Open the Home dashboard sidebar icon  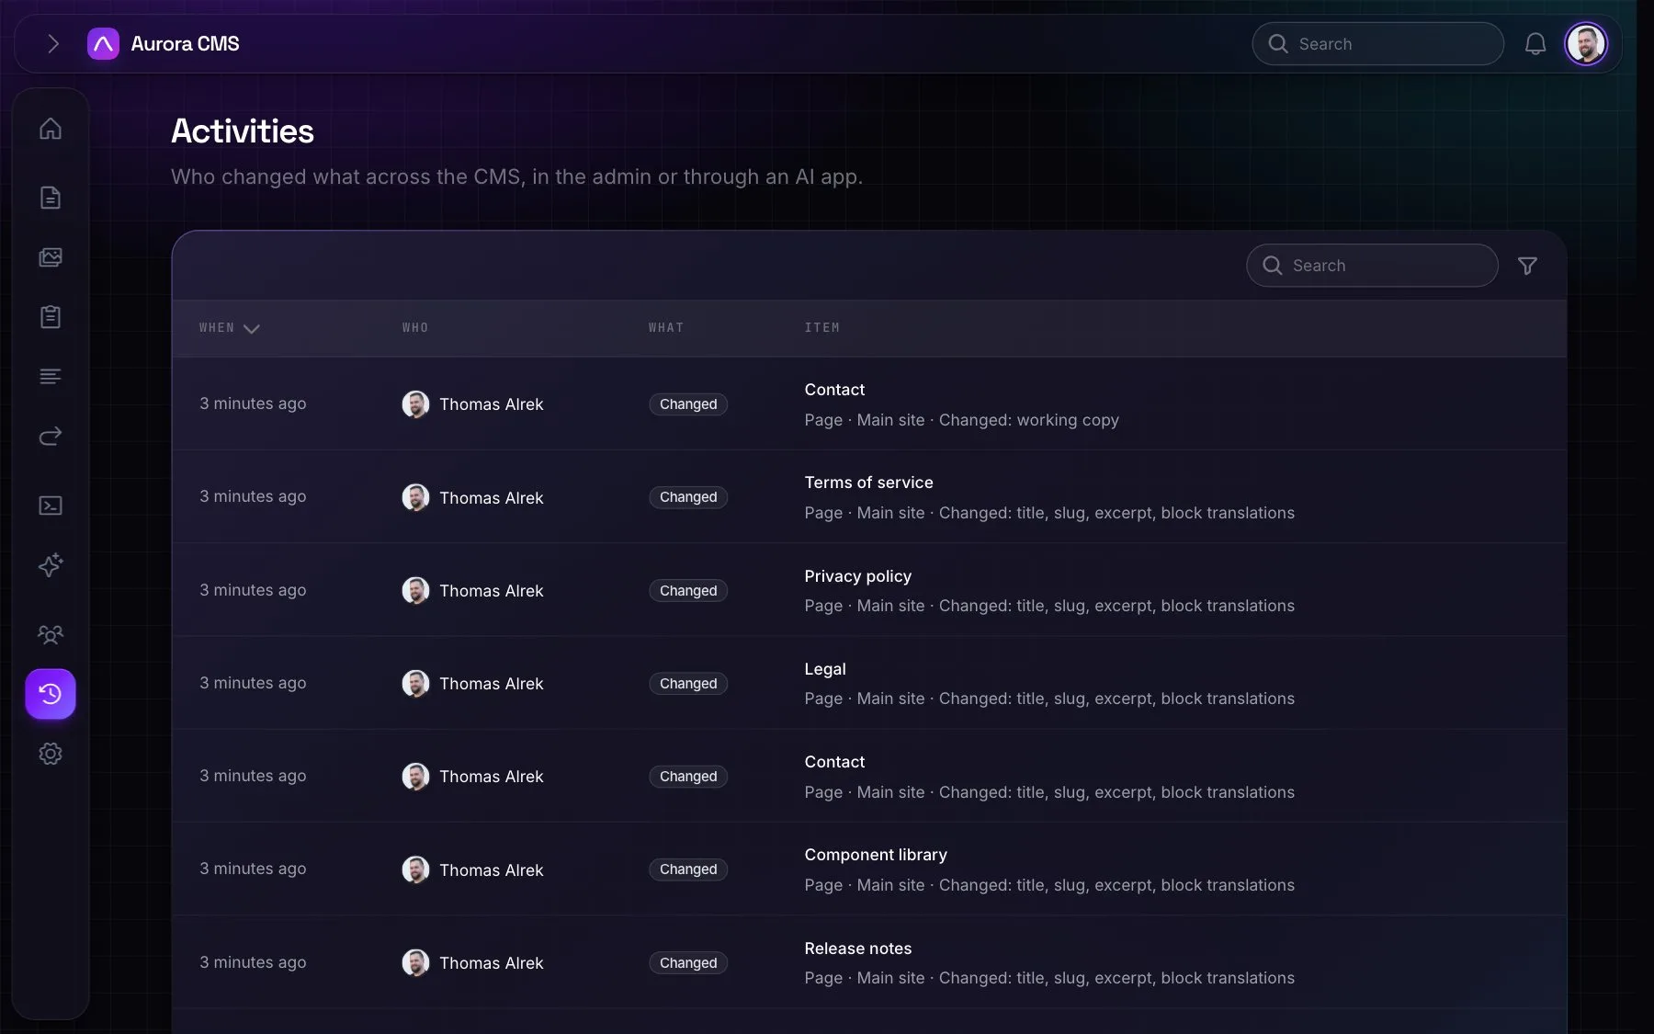tap(51, 129)
